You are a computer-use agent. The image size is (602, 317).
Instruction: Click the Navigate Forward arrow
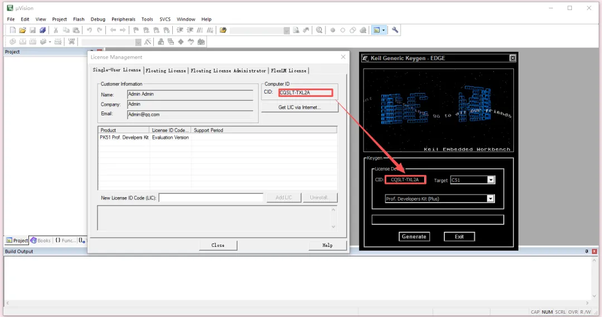[123, 30]
